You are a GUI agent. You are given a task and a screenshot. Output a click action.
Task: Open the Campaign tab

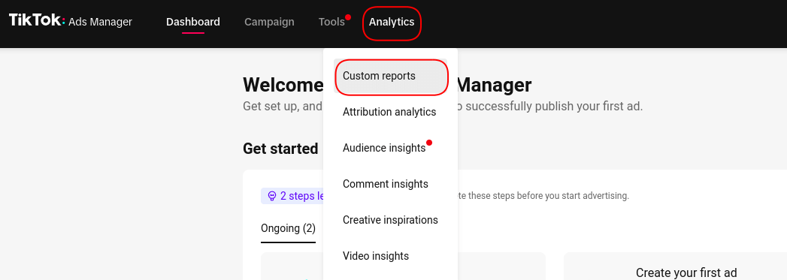pyautogui.click(x=269, y=22)
